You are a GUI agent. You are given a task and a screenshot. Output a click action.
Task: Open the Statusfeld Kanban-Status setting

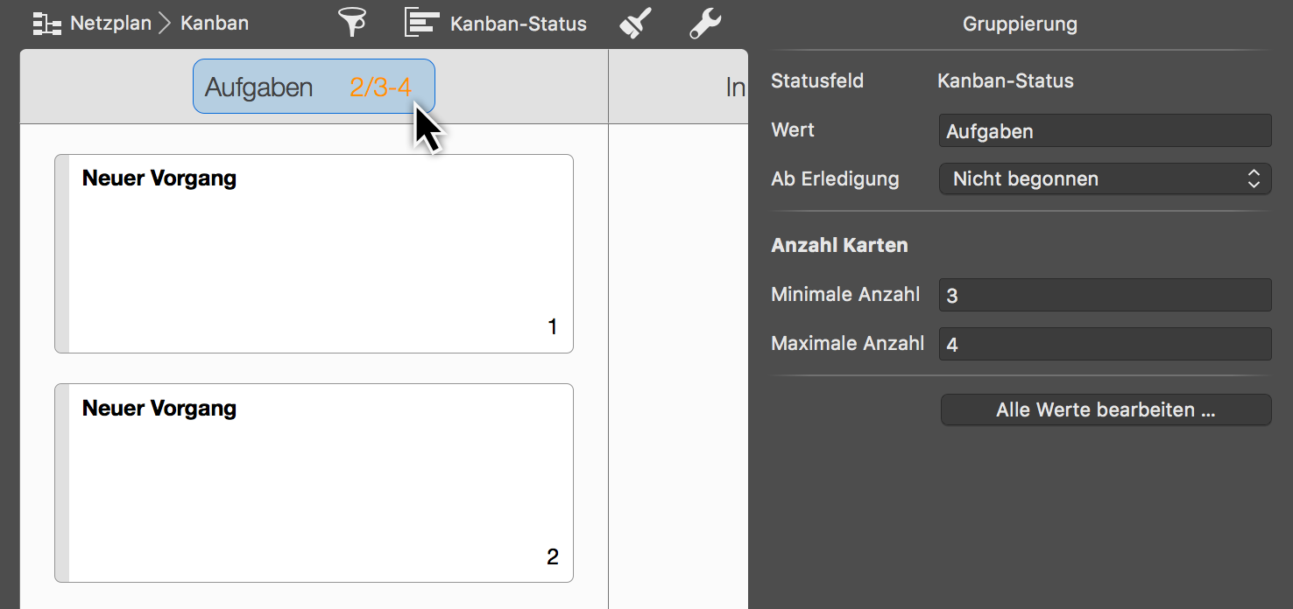(1006, 80)
